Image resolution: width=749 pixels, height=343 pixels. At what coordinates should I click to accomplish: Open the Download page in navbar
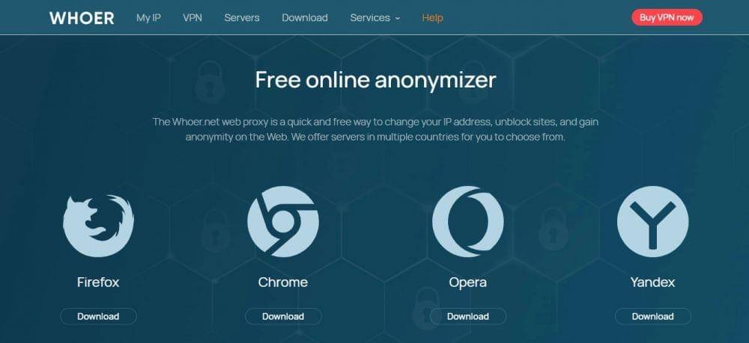(305, 18)
